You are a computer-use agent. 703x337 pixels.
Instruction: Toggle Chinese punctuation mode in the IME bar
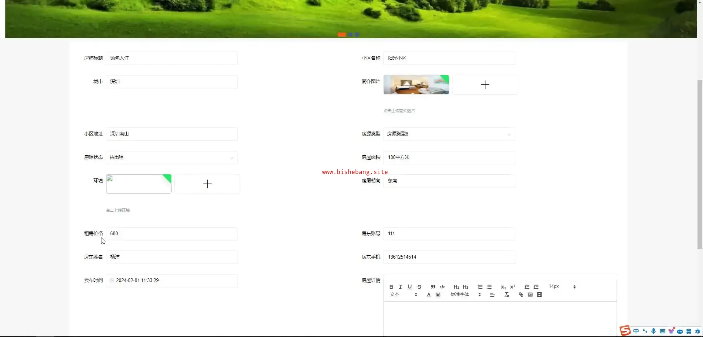point(645,331)
